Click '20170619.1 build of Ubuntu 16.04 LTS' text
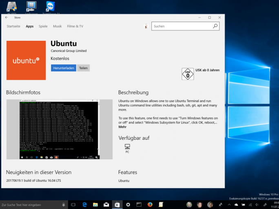Viewport: 279px width, 209px height. click(33, 180)
